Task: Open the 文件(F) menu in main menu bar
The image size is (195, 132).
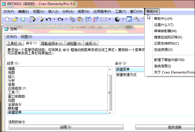Action: (8, 12)
